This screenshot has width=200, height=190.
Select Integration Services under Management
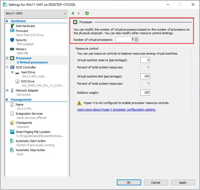click(29, 114)
